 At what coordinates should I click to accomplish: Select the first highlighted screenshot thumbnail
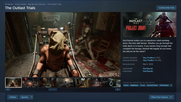pos(13,83)
